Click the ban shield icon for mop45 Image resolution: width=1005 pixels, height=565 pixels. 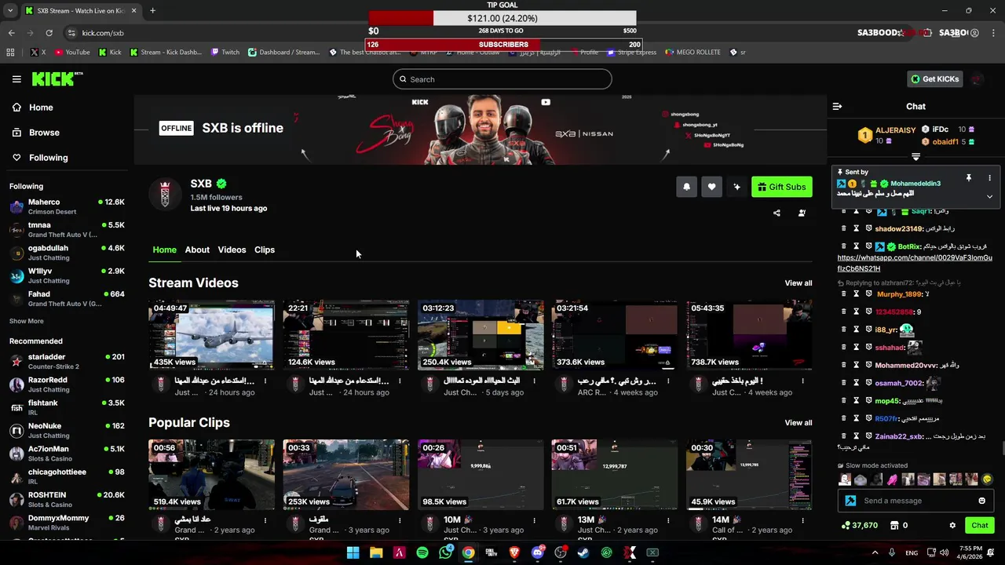869,401
